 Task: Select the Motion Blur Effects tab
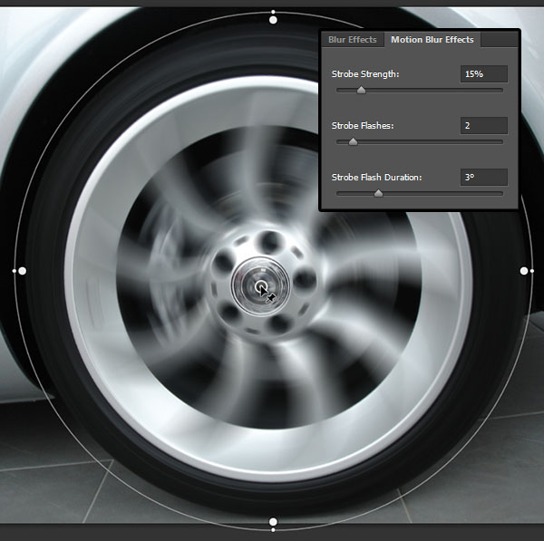[432, 40]
